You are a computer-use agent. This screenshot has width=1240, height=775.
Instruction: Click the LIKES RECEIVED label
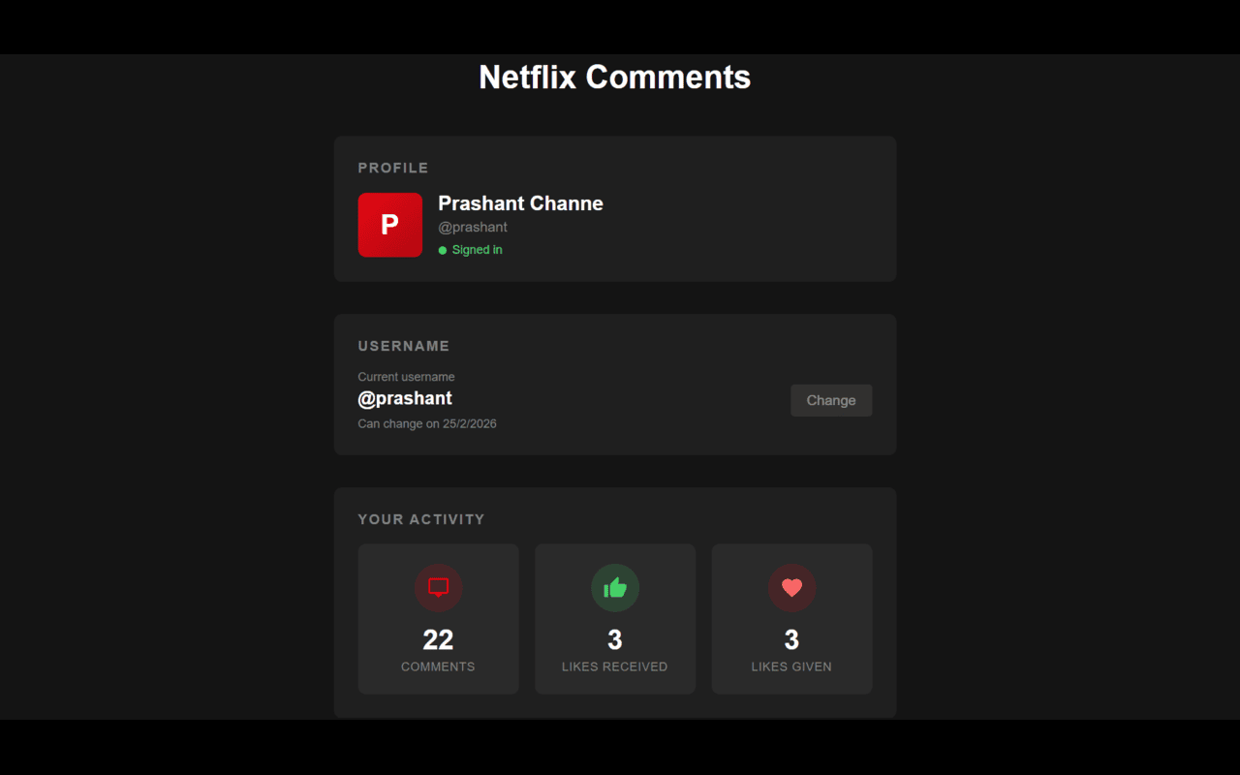click(615, 666)
